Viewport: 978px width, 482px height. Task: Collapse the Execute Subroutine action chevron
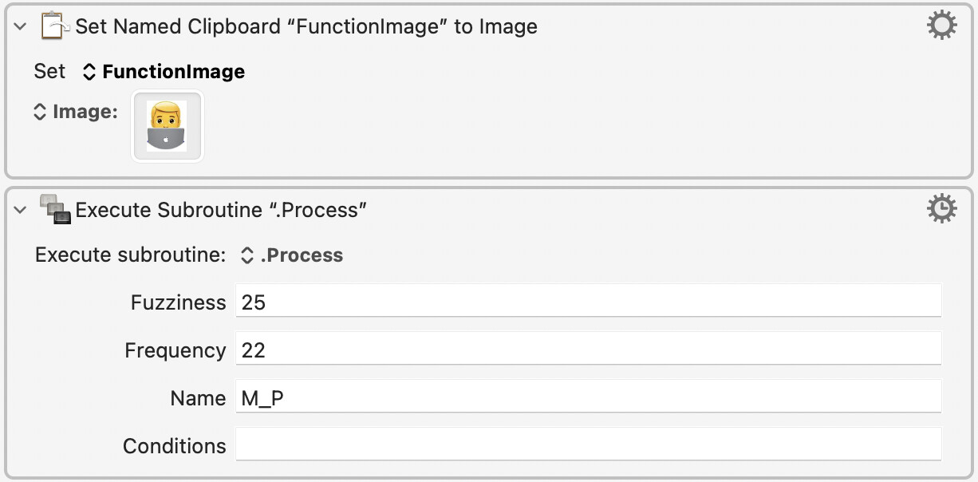(x=21, y=210)
